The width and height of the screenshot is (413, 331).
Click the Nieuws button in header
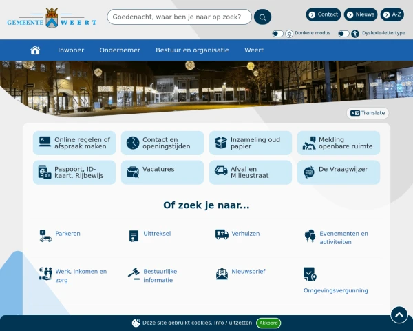tap(361, 14)
